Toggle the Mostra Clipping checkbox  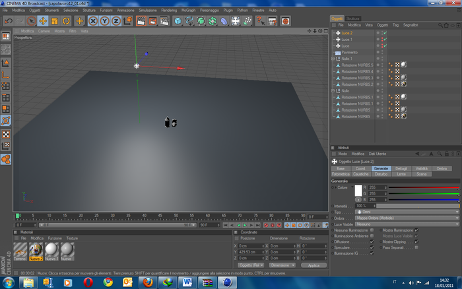click(x=416, y=242)
